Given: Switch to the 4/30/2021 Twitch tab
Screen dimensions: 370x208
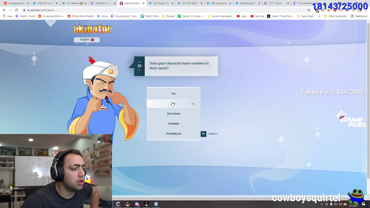Looking at the screenshot, I should pos(103,3).
